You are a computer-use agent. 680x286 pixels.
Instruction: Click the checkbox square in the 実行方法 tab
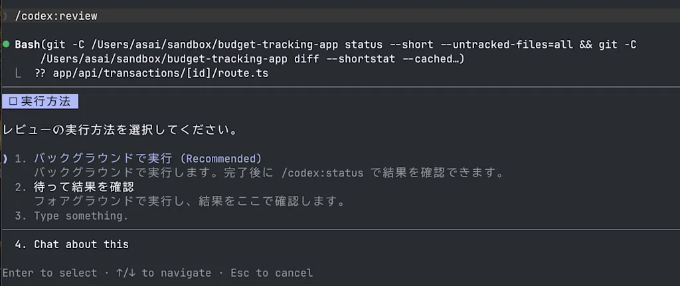coord(13,102)
